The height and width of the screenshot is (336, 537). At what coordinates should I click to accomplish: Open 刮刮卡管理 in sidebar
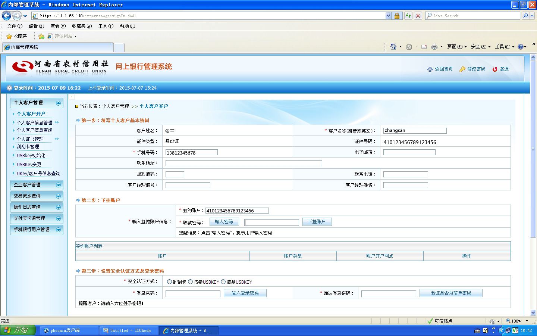click(28, 147)
